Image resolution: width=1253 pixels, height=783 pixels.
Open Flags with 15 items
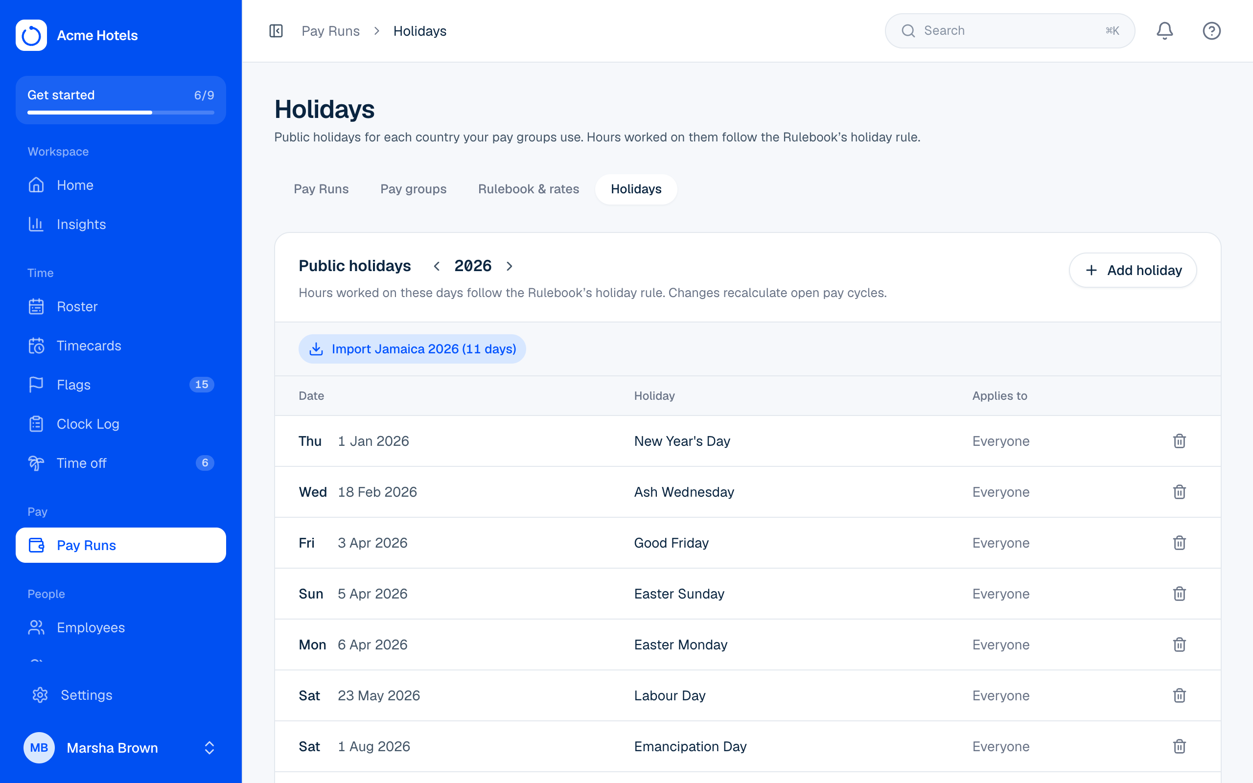120,385
